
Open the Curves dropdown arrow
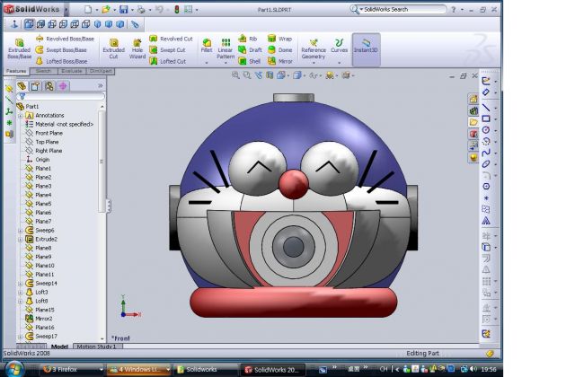(x=340, y=63)
